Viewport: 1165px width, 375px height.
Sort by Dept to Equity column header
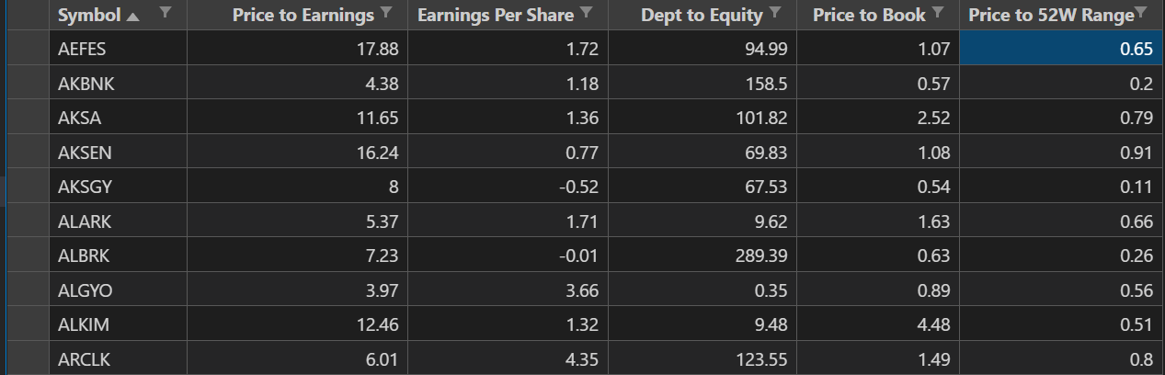tap(702, 16)
